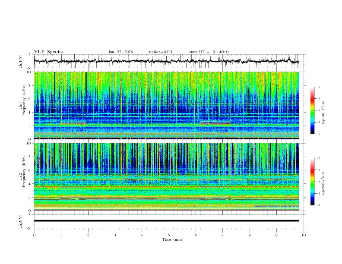Select the date text "Jan. 22, 2026"
342x264 pixels.
(120, 52)
